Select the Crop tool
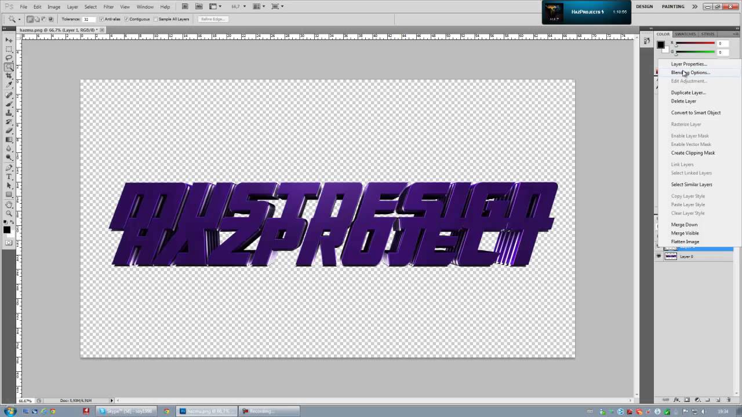This screenshot has width=742, height=417. point(9,76)
